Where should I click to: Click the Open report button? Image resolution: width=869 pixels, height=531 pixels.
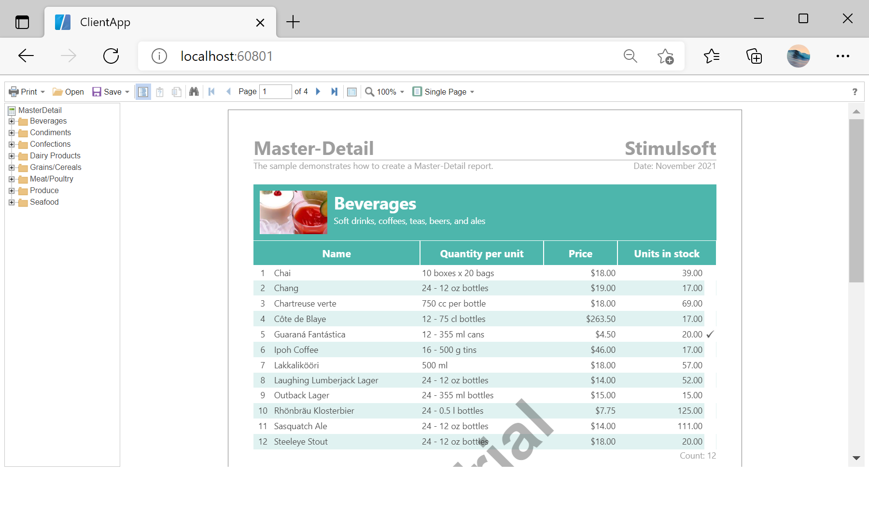point(68,92)
